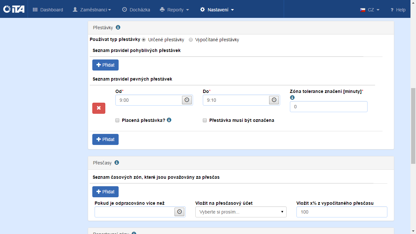Click the clock icon in Od field

coord(187,100)
